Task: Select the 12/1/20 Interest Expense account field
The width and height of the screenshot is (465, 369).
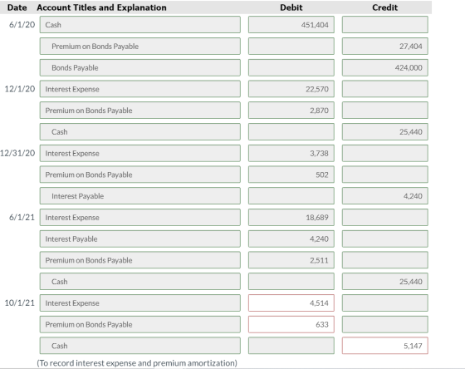Action: 140,89
